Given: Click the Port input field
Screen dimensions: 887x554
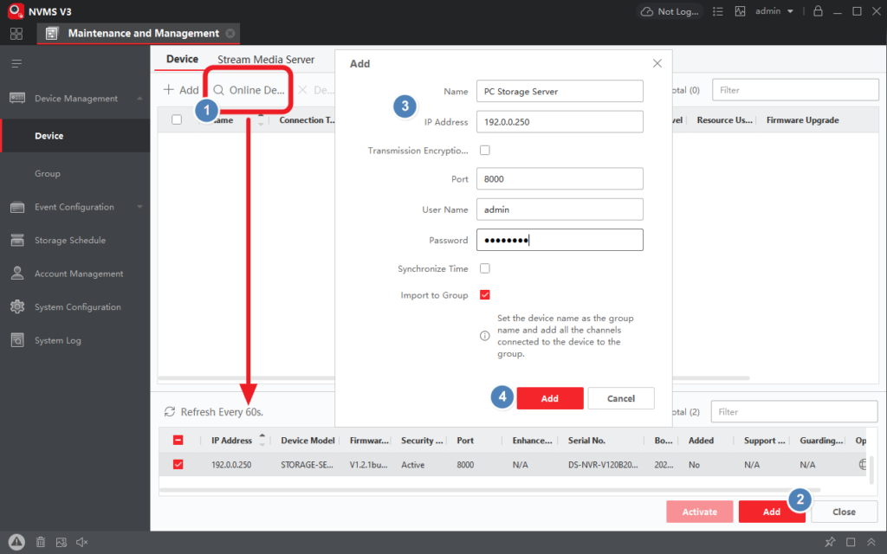Looking at the screenshot, I should 560,178.
